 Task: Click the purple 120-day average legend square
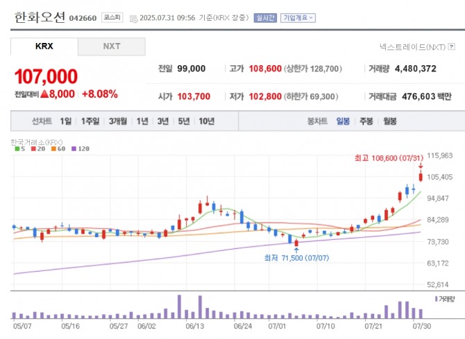74,149
